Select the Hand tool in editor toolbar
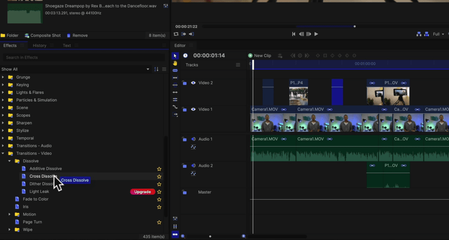The height and width of the screenshot is (240, 449). pyautogui.click(x=175, y=63)
